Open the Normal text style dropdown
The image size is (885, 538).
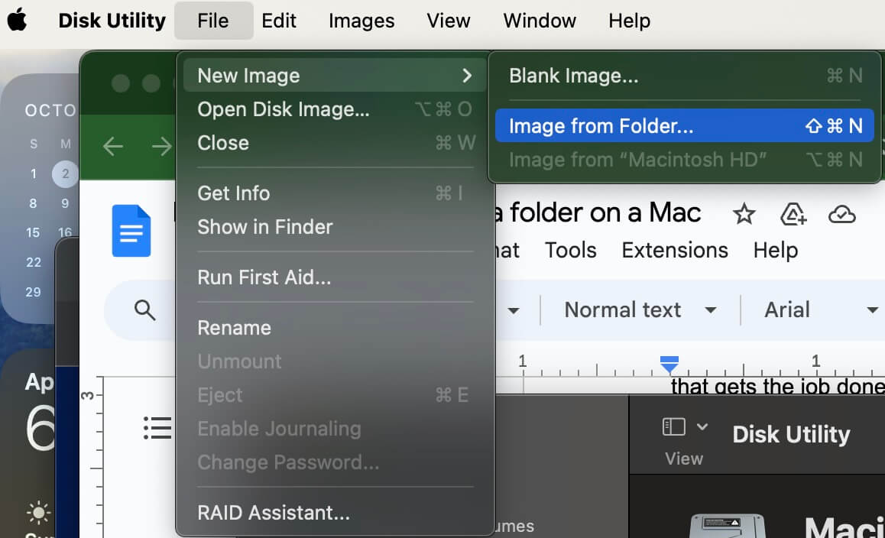pyautogui.click(x=640, y=310)
